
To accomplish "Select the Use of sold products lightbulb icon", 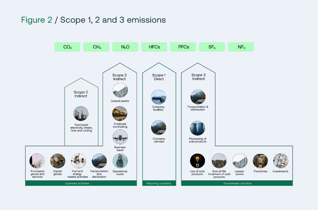I will point(197,161).
